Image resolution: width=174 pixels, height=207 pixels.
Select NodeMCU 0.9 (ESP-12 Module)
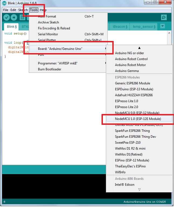pos(139,113)
